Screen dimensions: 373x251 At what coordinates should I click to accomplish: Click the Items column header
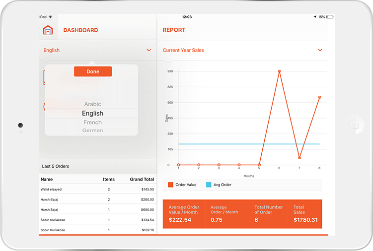(x=109, y=179)
